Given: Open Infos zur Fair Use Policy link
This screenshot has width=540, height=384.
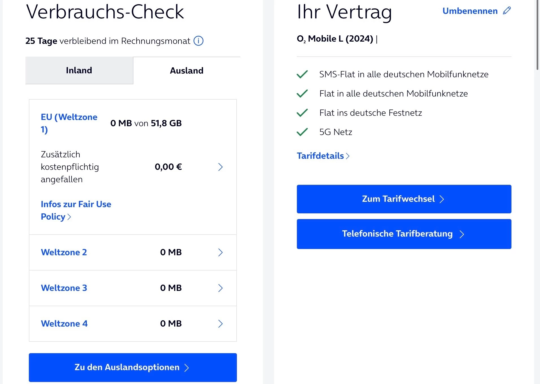Looking at the screenshot, I should [x=76, y=210].
